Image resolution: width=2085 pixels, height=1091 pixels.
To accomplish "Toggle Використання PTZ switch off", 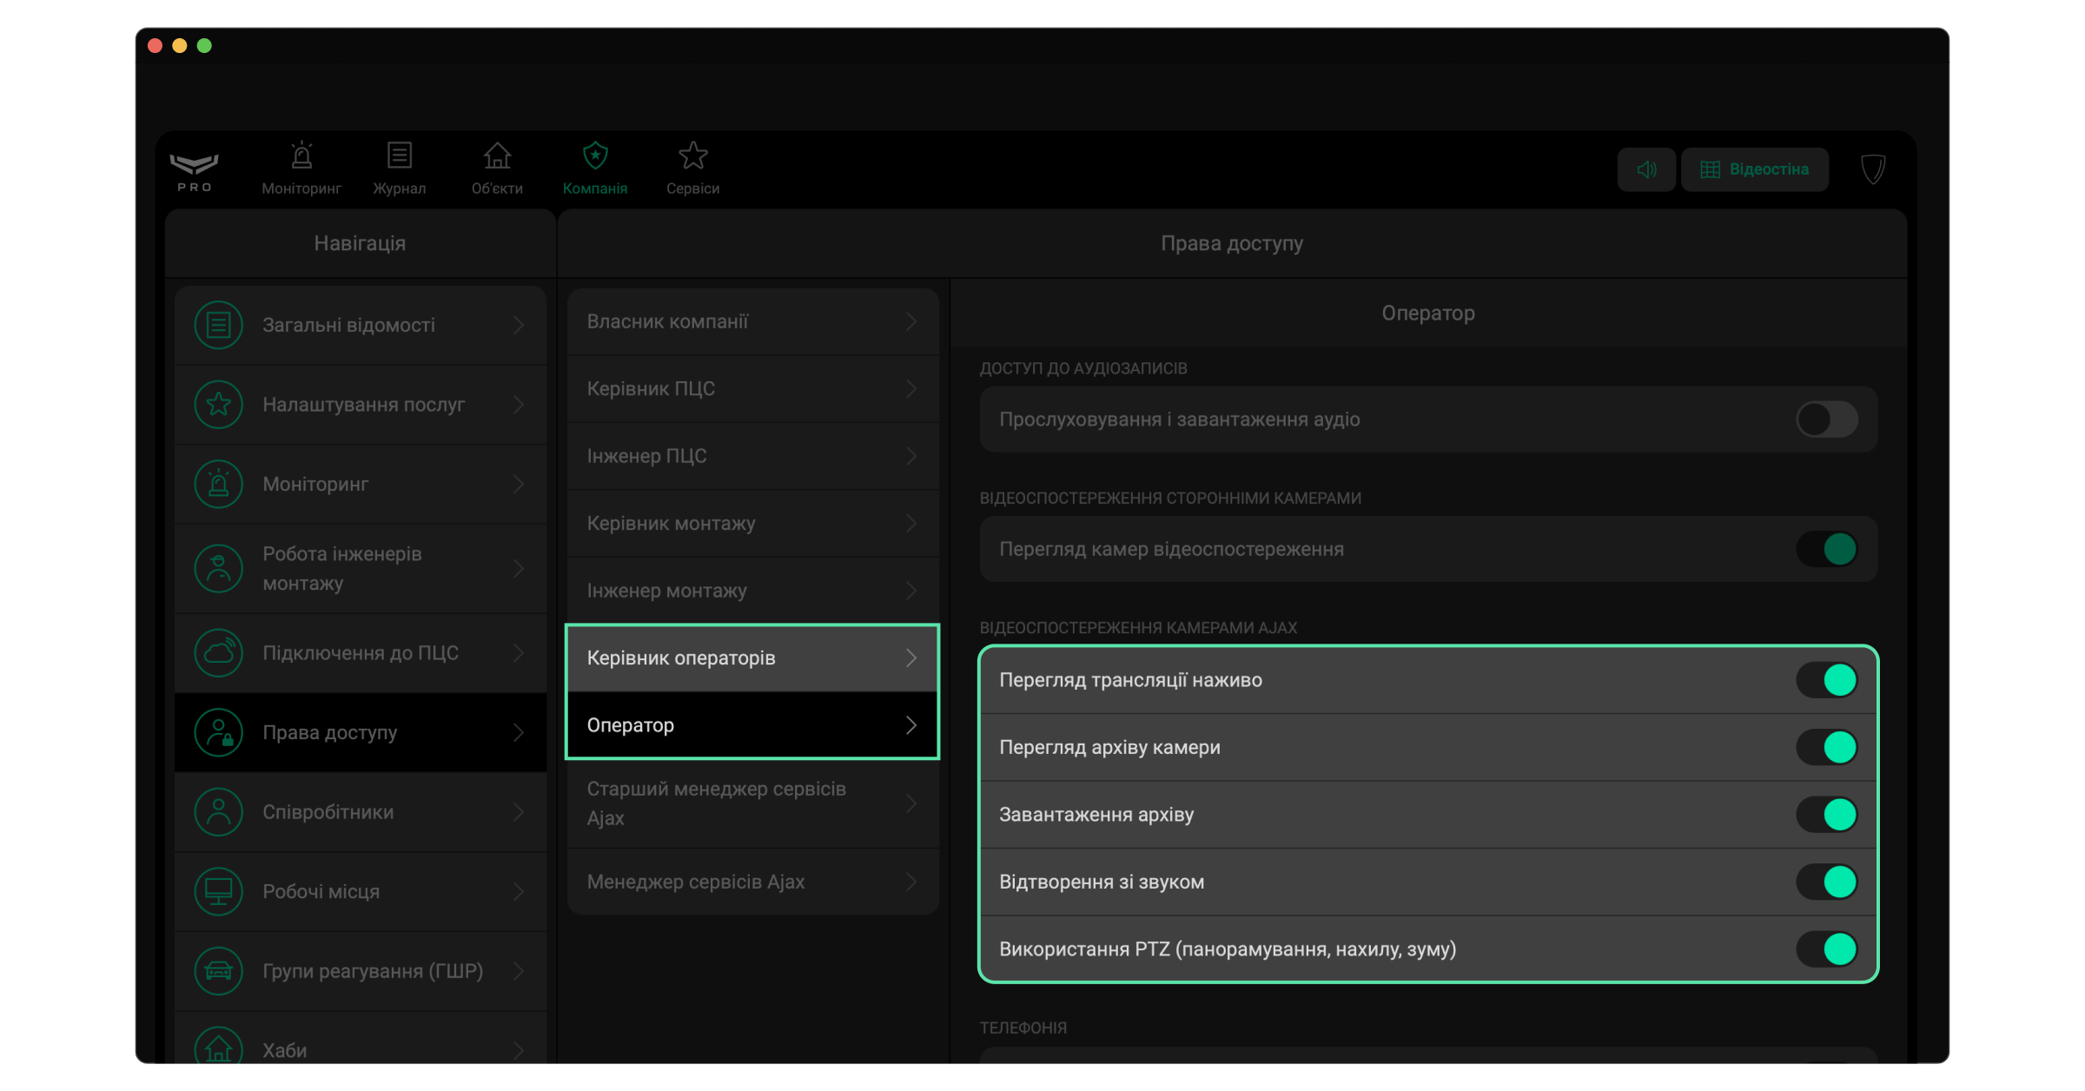I will [x=1826, y=949].
